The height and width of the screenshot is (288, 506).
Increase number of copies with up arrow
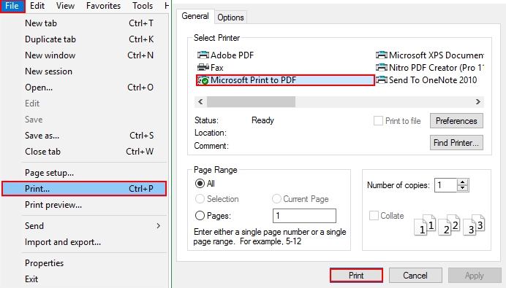463,182
